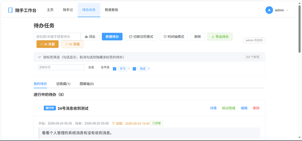Generate the AI 月报 monthly report
This screenshot has width=302, height=141.
point(48,44)
